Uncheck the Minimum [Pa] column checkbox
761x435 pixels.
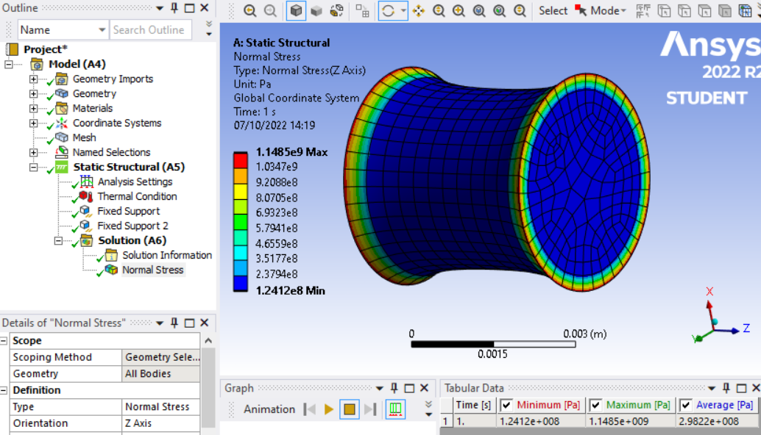click(506, 405)
